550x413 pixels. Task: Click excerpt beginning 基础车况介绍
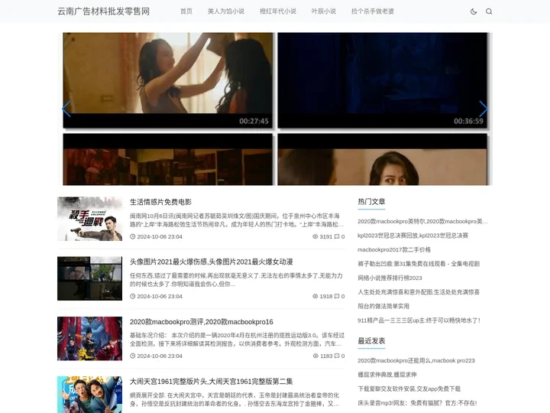(237, 340)
